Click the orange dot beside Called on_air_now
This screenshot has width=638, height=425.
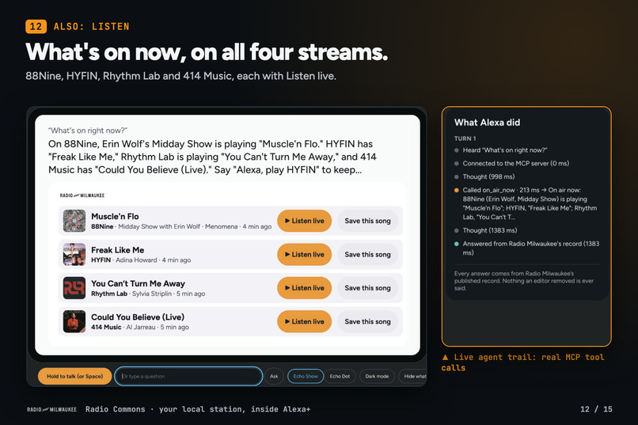(457, 190)
